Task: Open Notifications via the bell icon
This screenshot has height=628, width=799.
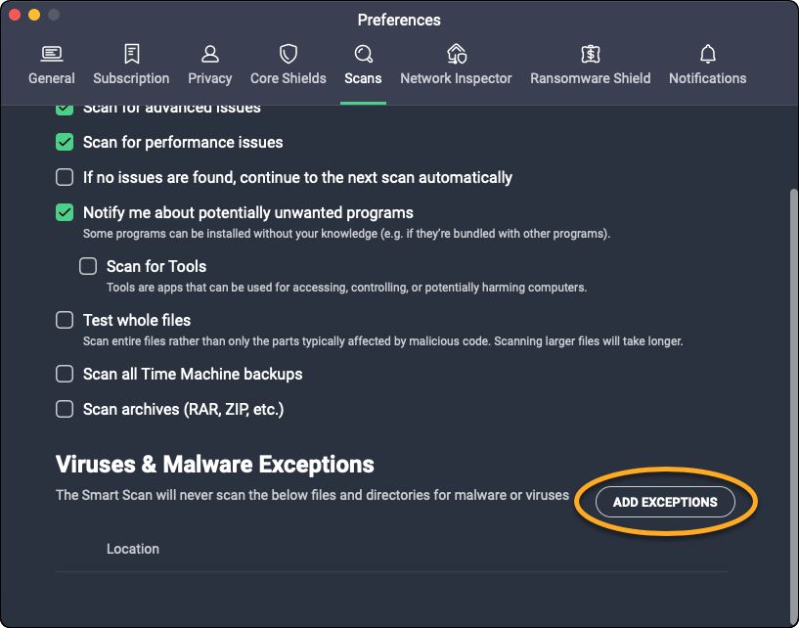Action: click(x=707, y=54)
